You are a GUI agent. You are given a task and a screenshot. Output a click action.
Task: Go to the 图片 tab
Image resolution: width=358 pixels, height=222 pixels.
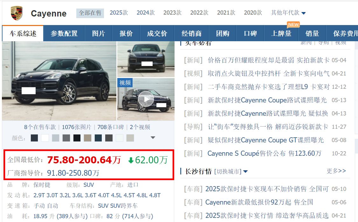pos(99,34)
